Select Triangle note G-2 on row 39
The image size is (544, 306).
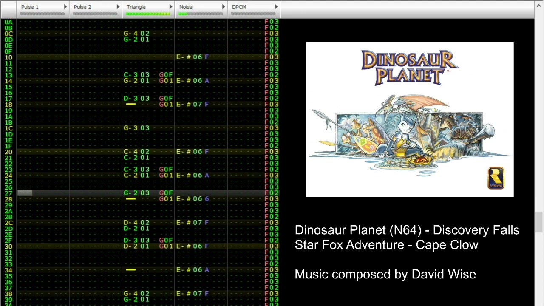[x=131, y=300]
